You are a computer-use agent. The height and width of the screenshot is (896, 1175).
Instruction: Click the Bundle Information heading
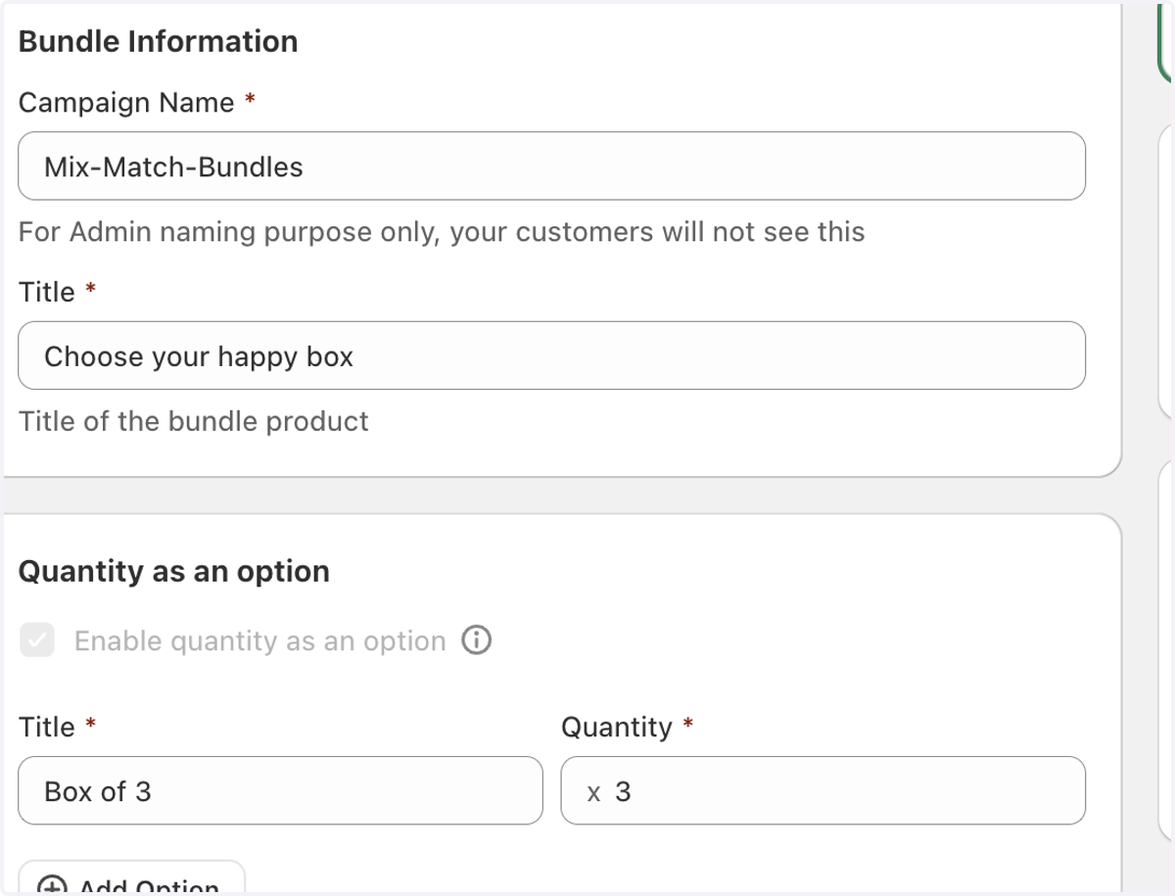click(158, 41)
